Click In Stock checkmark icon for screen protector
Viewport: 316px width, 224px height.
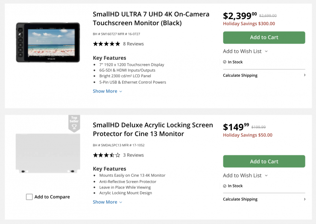pos(225,186)
